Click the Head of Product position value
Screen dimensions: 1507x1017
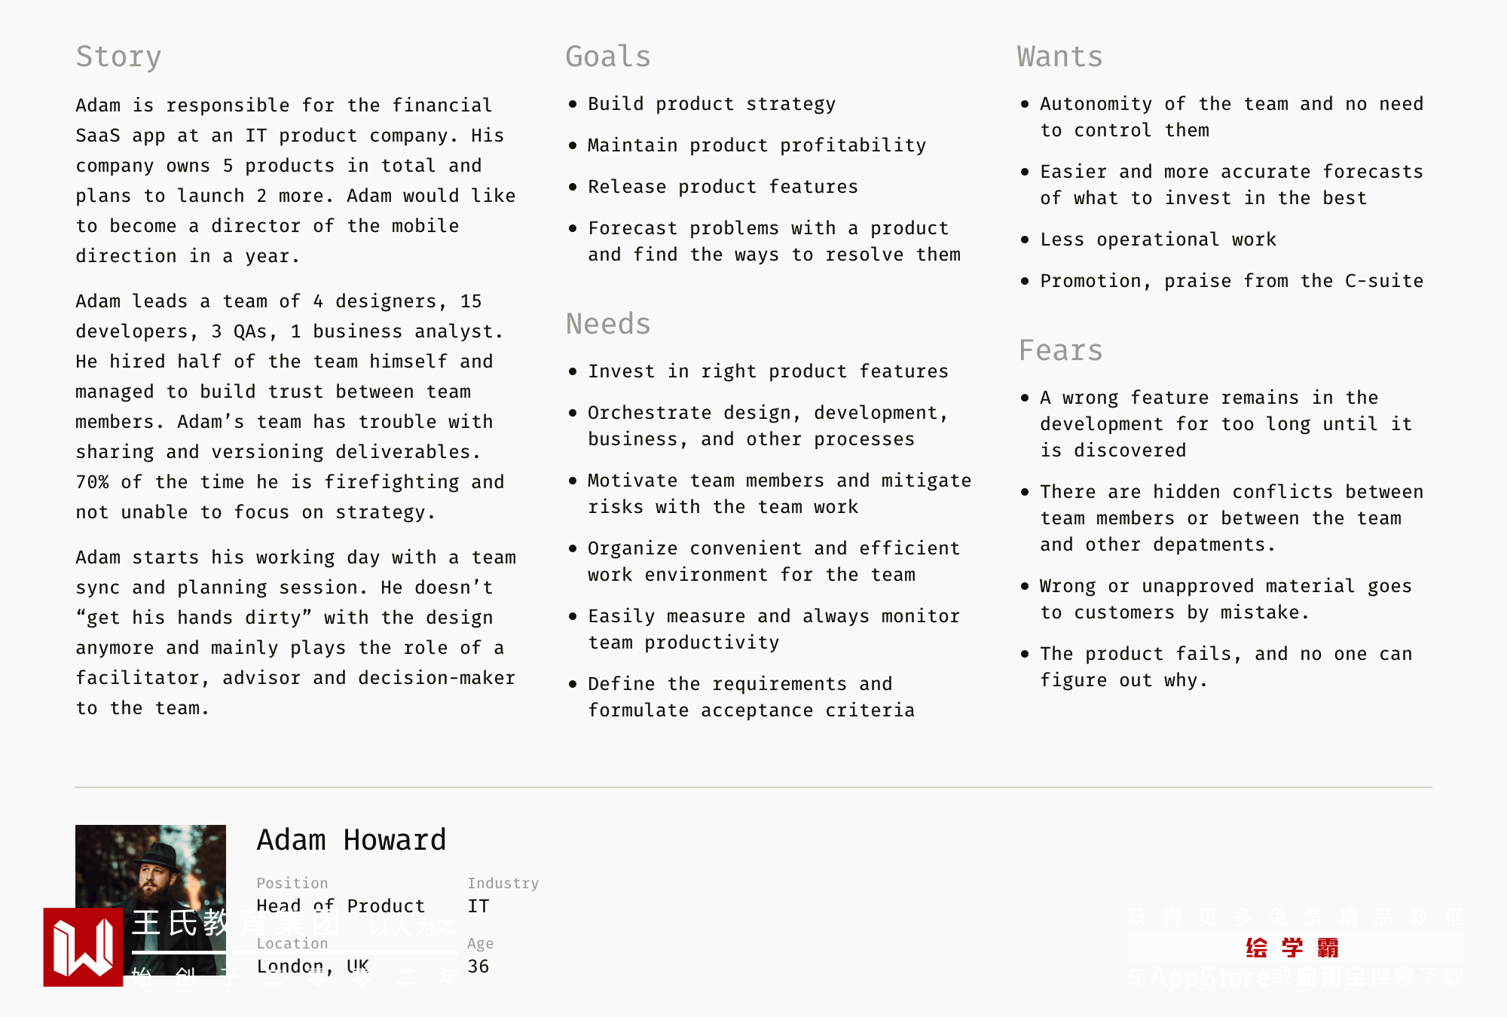click(341, 906)
